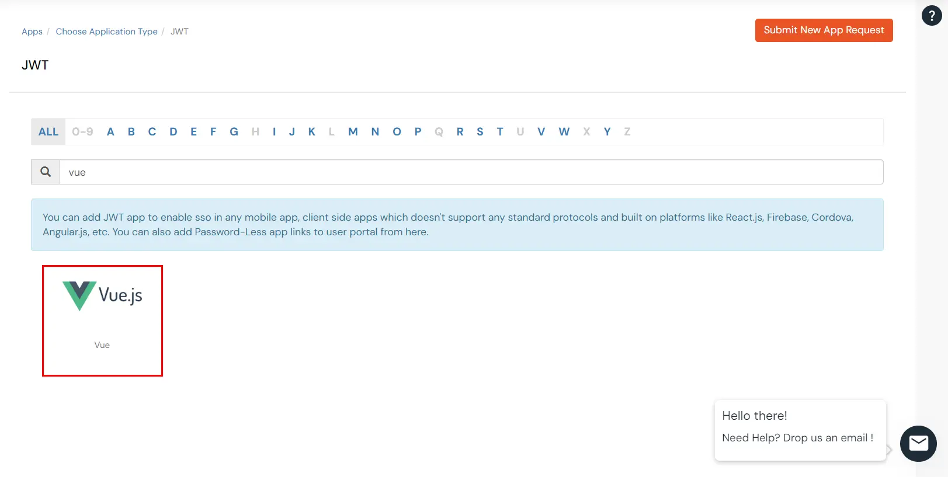948x477 pixels.
Task: Click the JWT page heading
Action: tap(35, 65)
